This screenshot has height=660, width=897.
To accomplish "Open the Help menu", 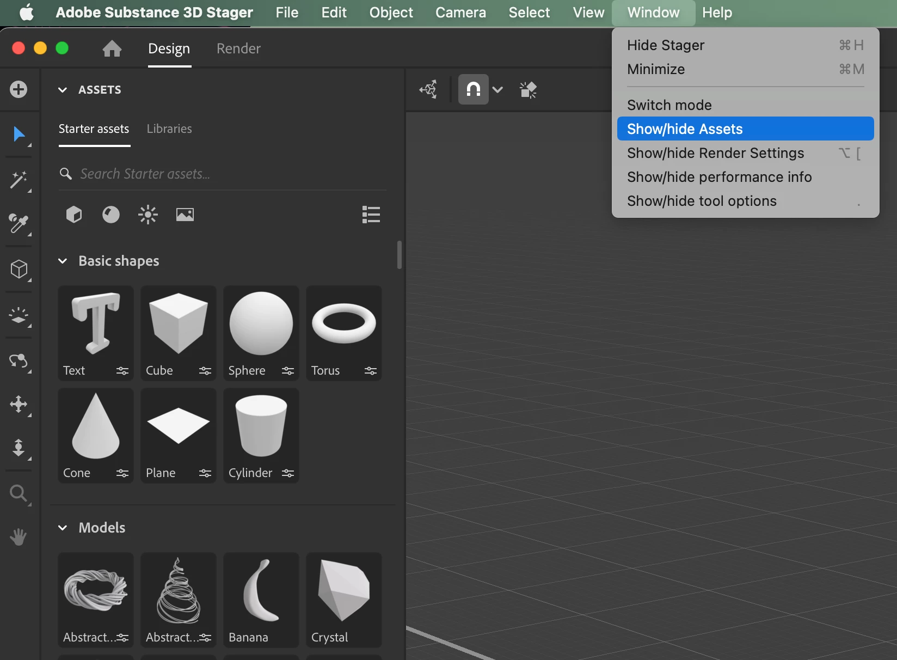I will tap(717, 13).
